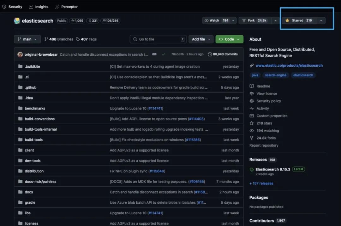Viewport: 341px width, 226px height.
Task: Open the Security policy link
Action: point(265,101)
